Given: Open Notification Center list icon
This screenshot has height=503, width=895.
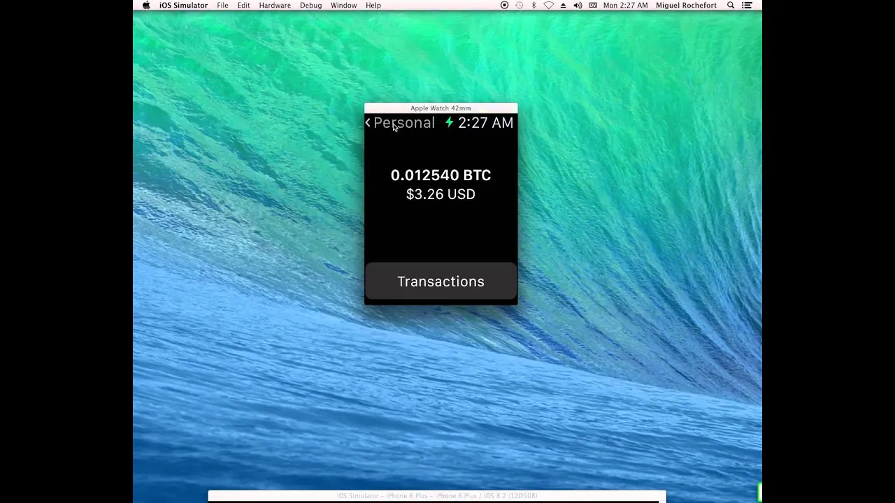Looking at the screenshot, I should pyautogui.click(x=747, y=6).
